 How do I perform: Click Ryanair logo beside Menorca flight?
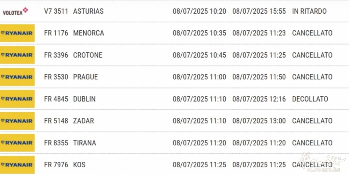(x=17, y=33)
